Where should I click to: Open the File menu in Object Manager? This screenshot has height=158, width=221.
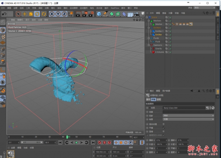[x=152, y=13]
